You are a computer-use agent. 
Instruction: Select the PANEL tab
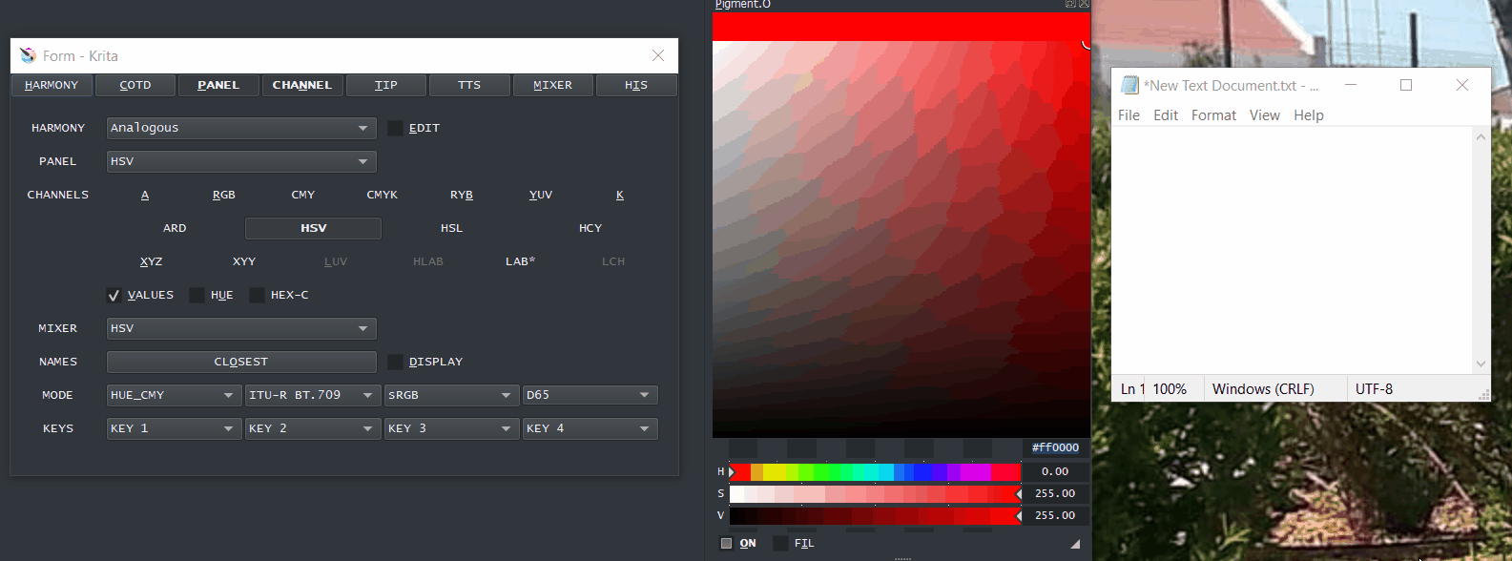218,85
